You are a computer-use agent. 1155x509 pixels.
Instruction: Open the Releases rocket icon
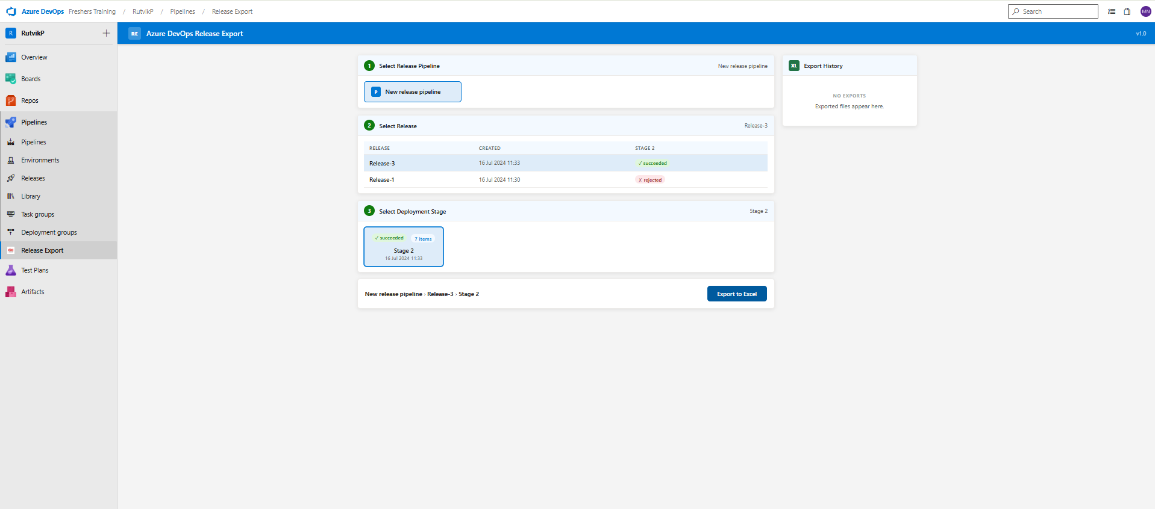click(x=11, y=178)
